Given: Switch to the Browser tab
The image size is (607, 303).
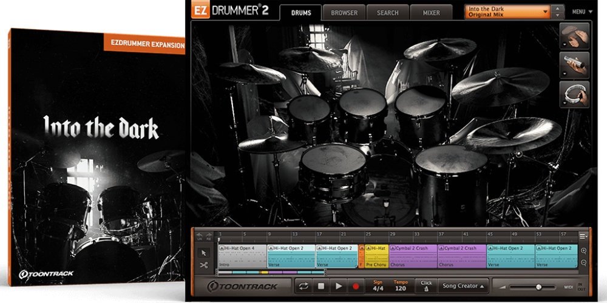Looking at the screenshot, I should (344, 12).
